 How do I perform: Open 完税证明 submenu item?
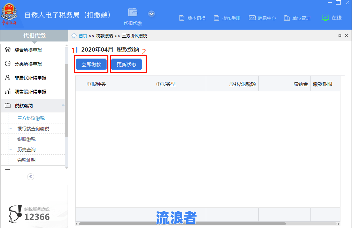[x=26, y=160]
